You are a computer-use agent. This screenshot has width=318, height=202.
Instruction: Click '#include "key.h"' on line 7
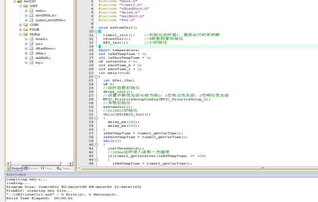point(117,20)
